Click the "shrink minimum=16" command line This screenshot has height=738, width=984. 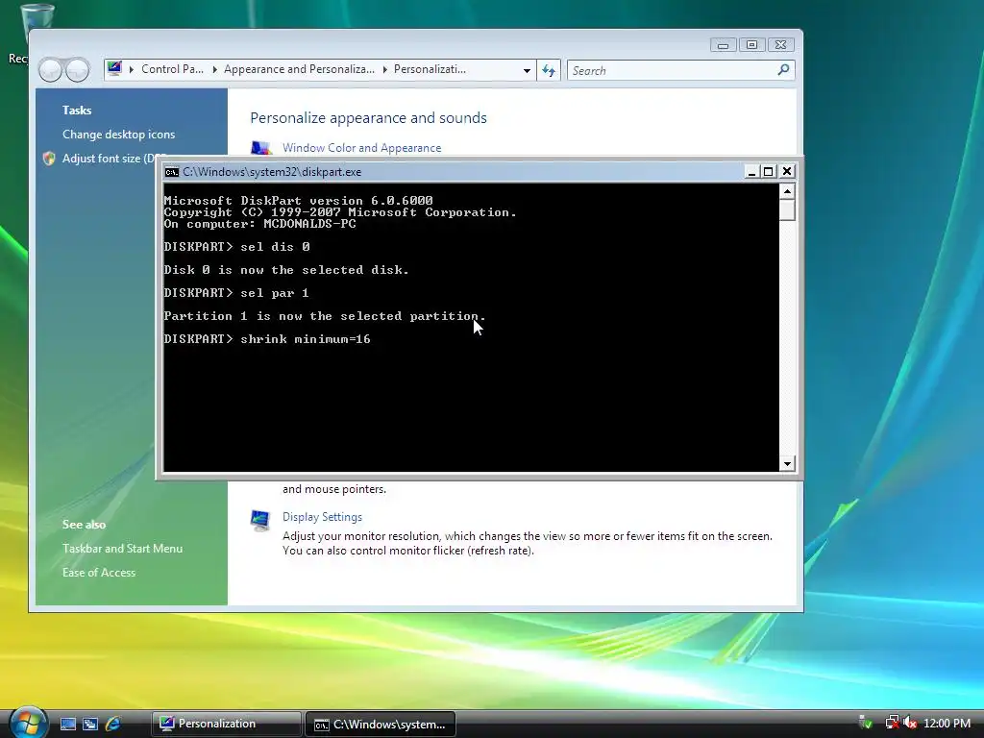[267, 339]
